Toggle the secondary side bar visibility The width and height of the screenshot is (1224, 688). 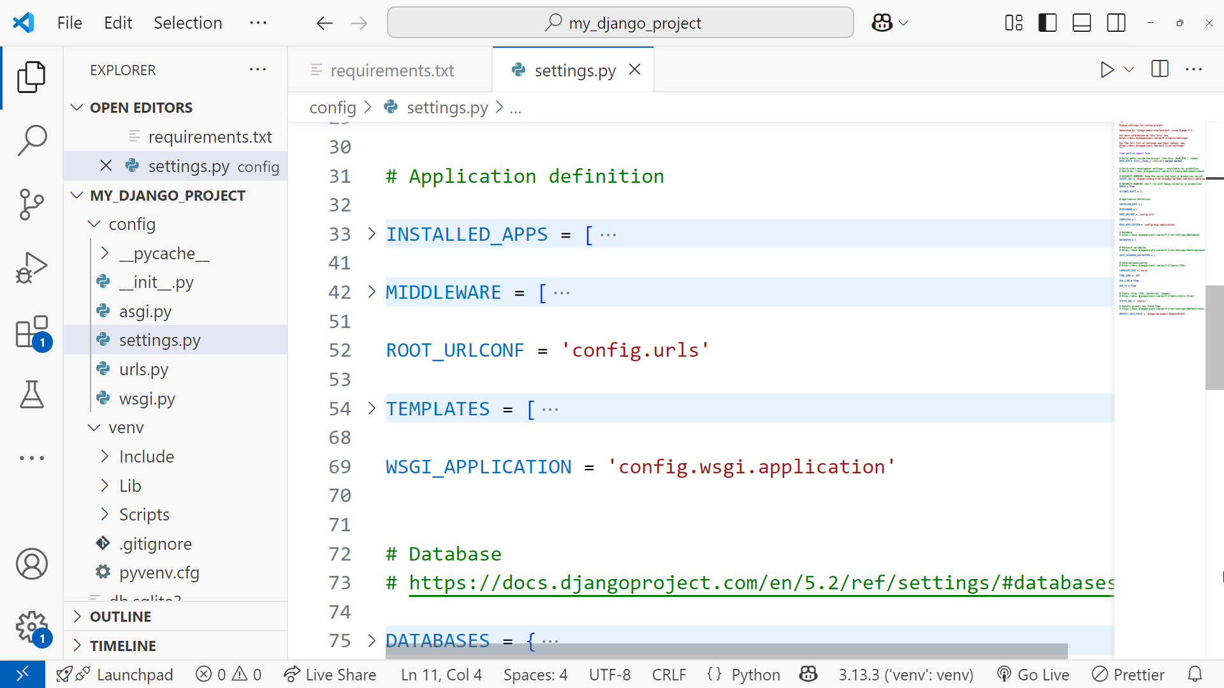(x=1116, y=23)
